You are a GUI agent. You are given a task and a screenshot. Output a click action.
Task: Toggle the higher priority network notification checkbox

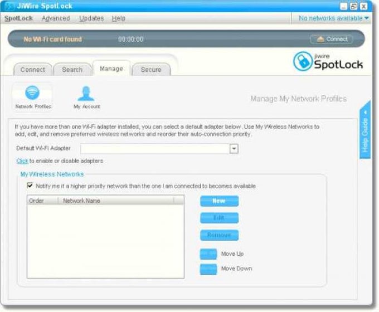point(30,186)
